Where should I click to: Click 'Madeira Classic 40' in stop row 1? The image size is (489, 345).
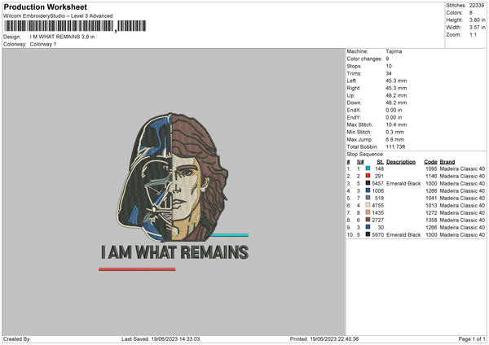pos(462,168)
